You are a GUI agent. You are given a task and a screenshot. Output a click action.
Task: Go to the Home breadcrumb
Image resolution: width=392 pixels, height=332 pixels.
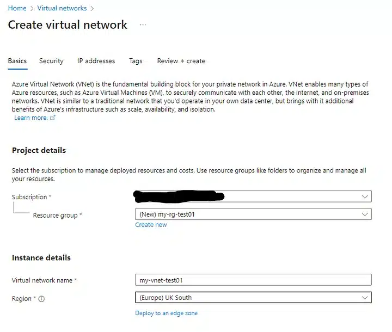pos(17,8)
